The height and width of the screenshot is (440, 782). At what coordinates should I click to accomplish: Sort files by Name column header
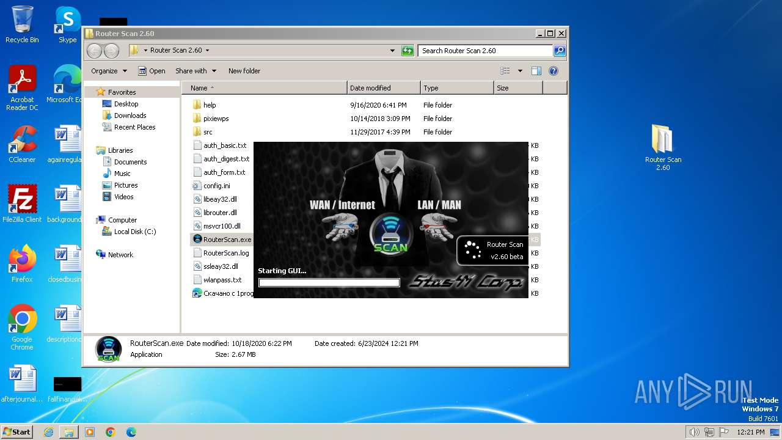pyautogui.click(x=265, y=88)
